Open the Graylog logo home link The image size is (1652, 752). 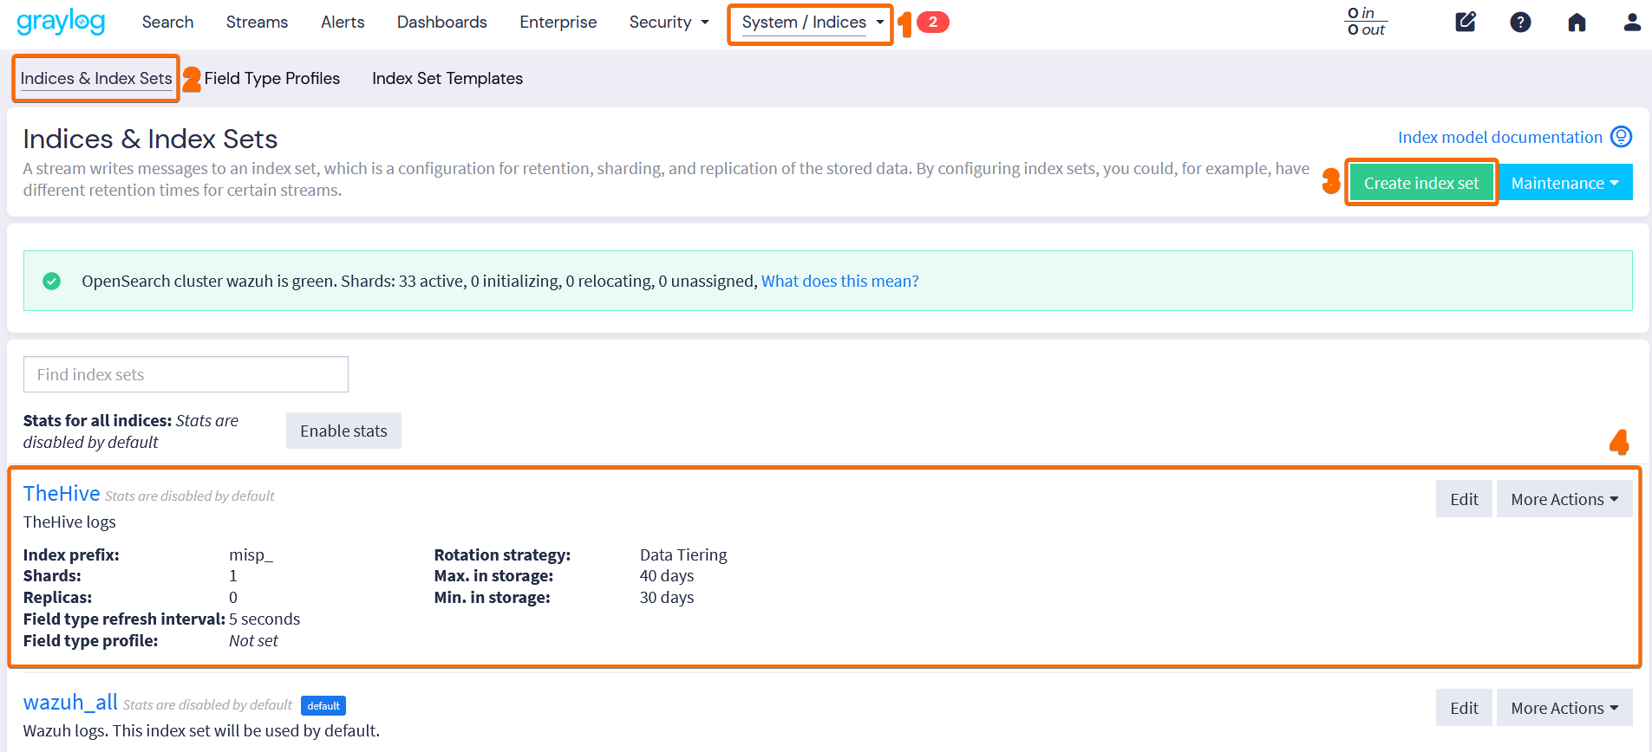point(61,22)
